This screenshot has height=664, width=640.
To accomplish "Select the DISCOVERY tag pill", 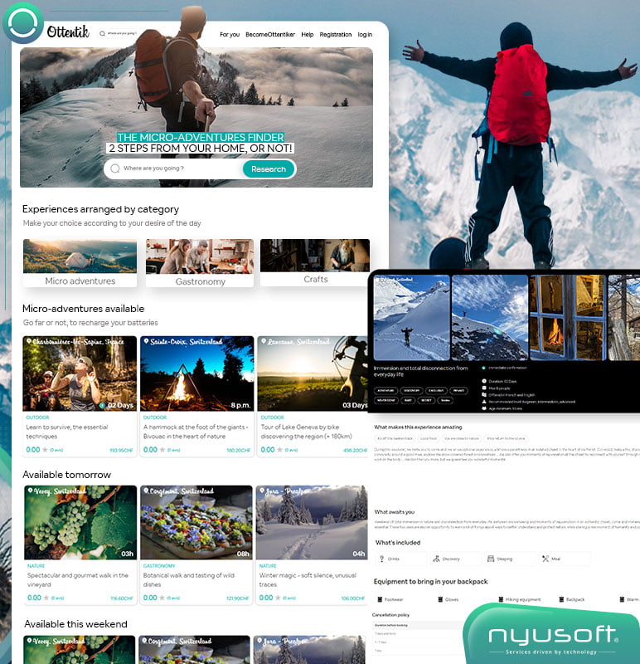I will click(x=411, y=390).
